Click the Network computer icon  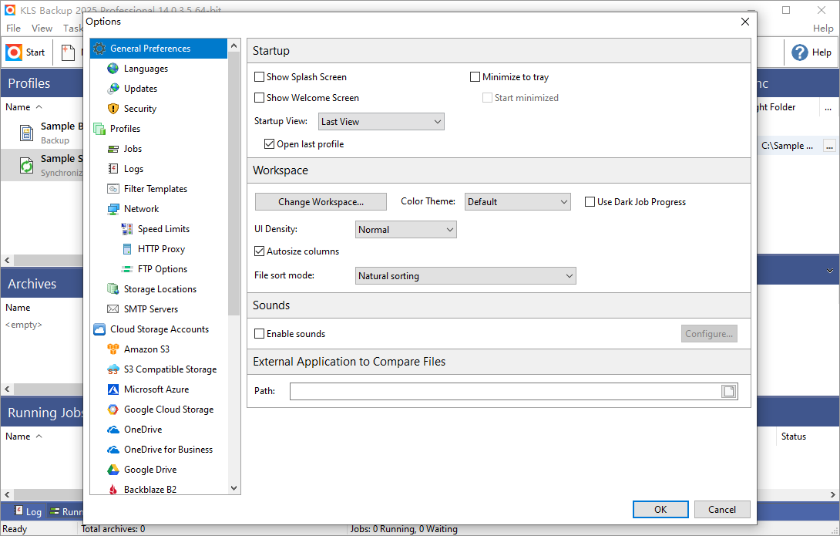[113, 209]
